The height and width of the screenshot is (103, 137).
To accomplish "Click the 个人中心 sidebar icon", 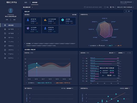I will pos(5,42).
